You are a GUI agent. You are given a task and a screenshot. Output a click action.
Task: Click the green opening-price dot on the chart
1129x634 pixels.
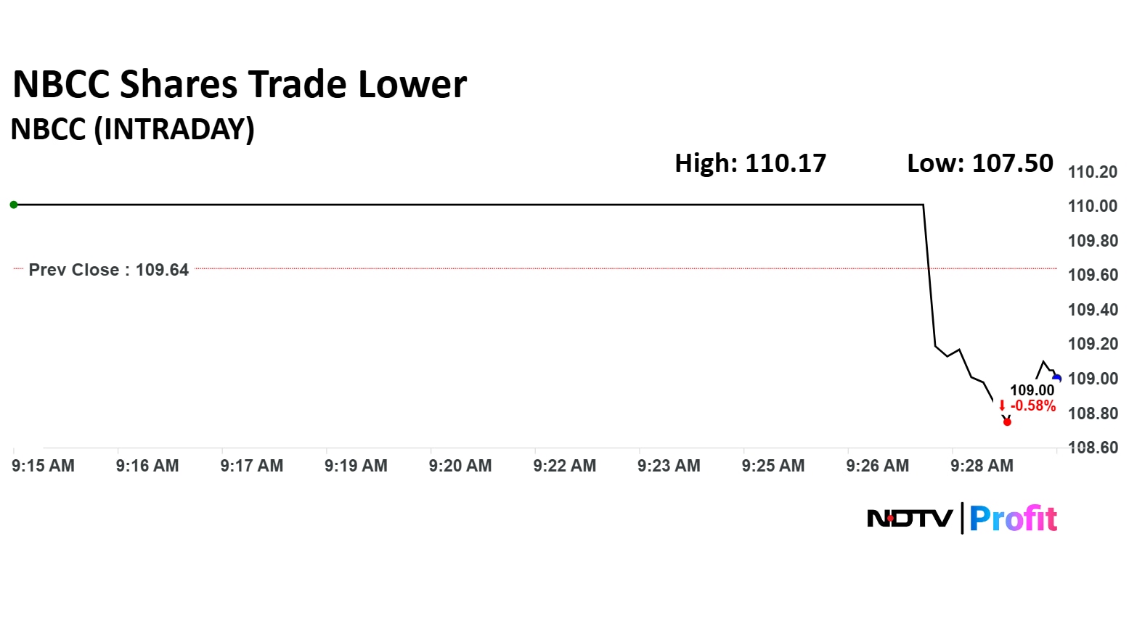click(14, 205)
